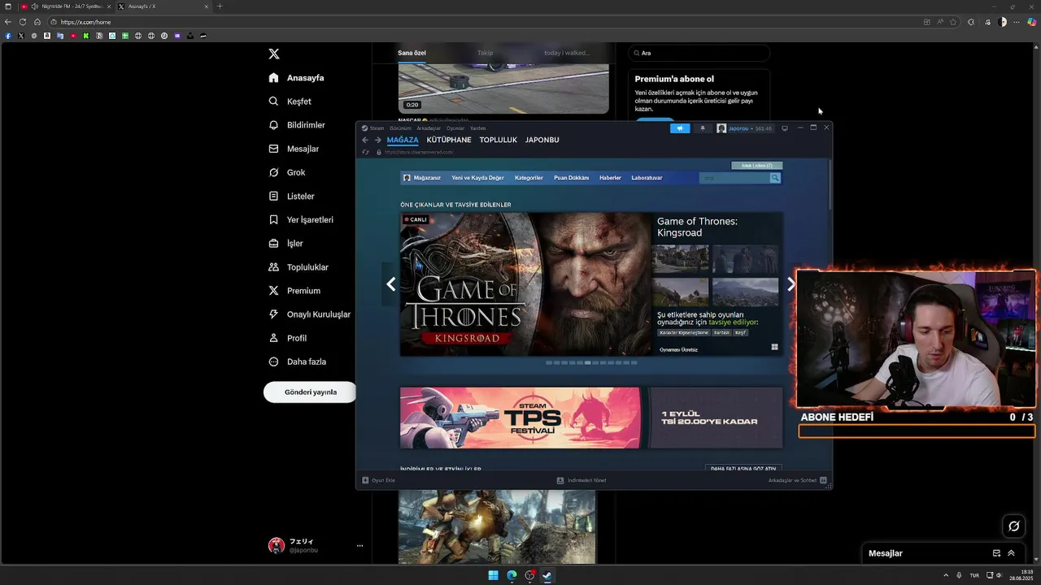
Task: Open Yer İşaretleri bookmarks in X
Action: [x=301, y=219]
